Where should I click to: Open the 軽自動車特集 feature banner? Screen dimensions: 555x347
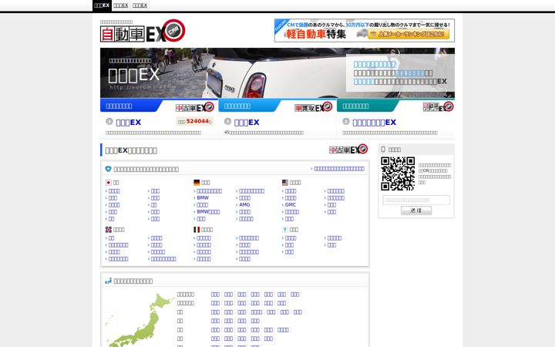click(364, 30)
